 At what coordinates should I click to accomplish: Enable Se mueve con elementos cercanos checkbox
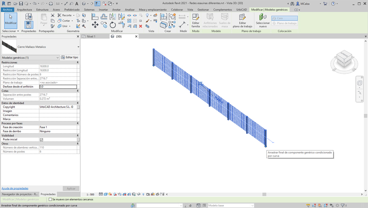coord(50,199)
